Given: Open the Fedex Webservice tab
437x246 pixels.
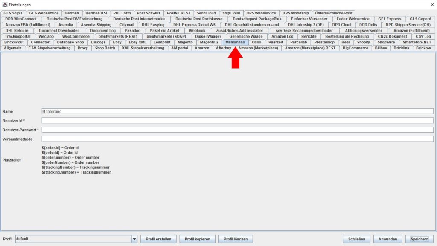Looking at the screenshot, I should (x=353, y=19).
